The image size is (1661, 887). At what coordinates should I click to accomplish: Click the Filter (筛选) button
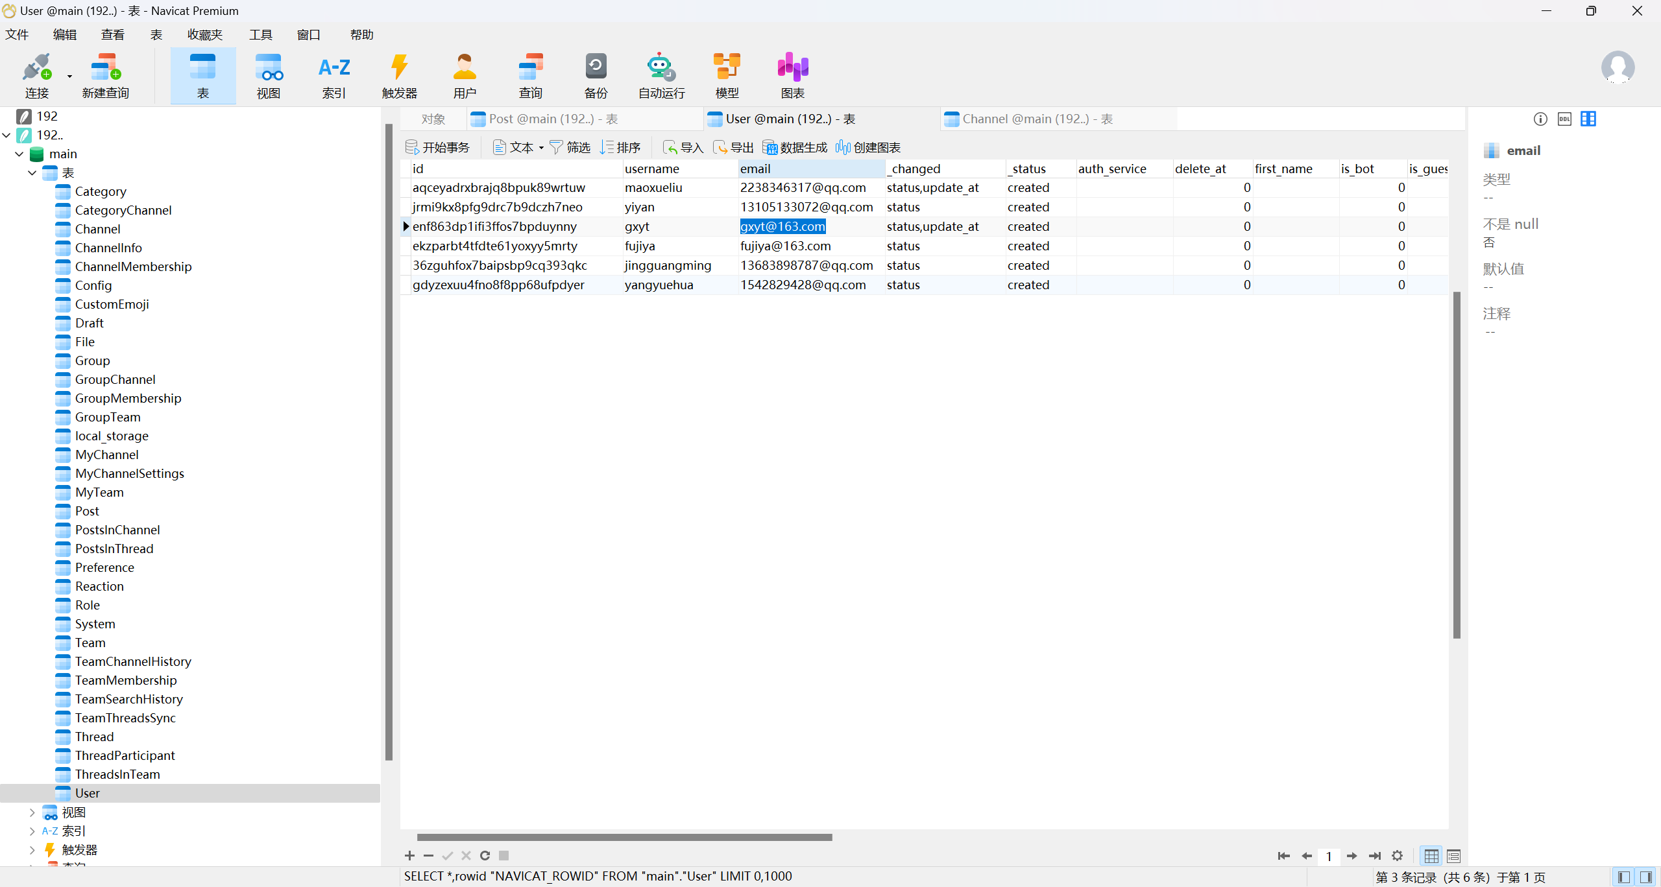[x=570, y=148]
